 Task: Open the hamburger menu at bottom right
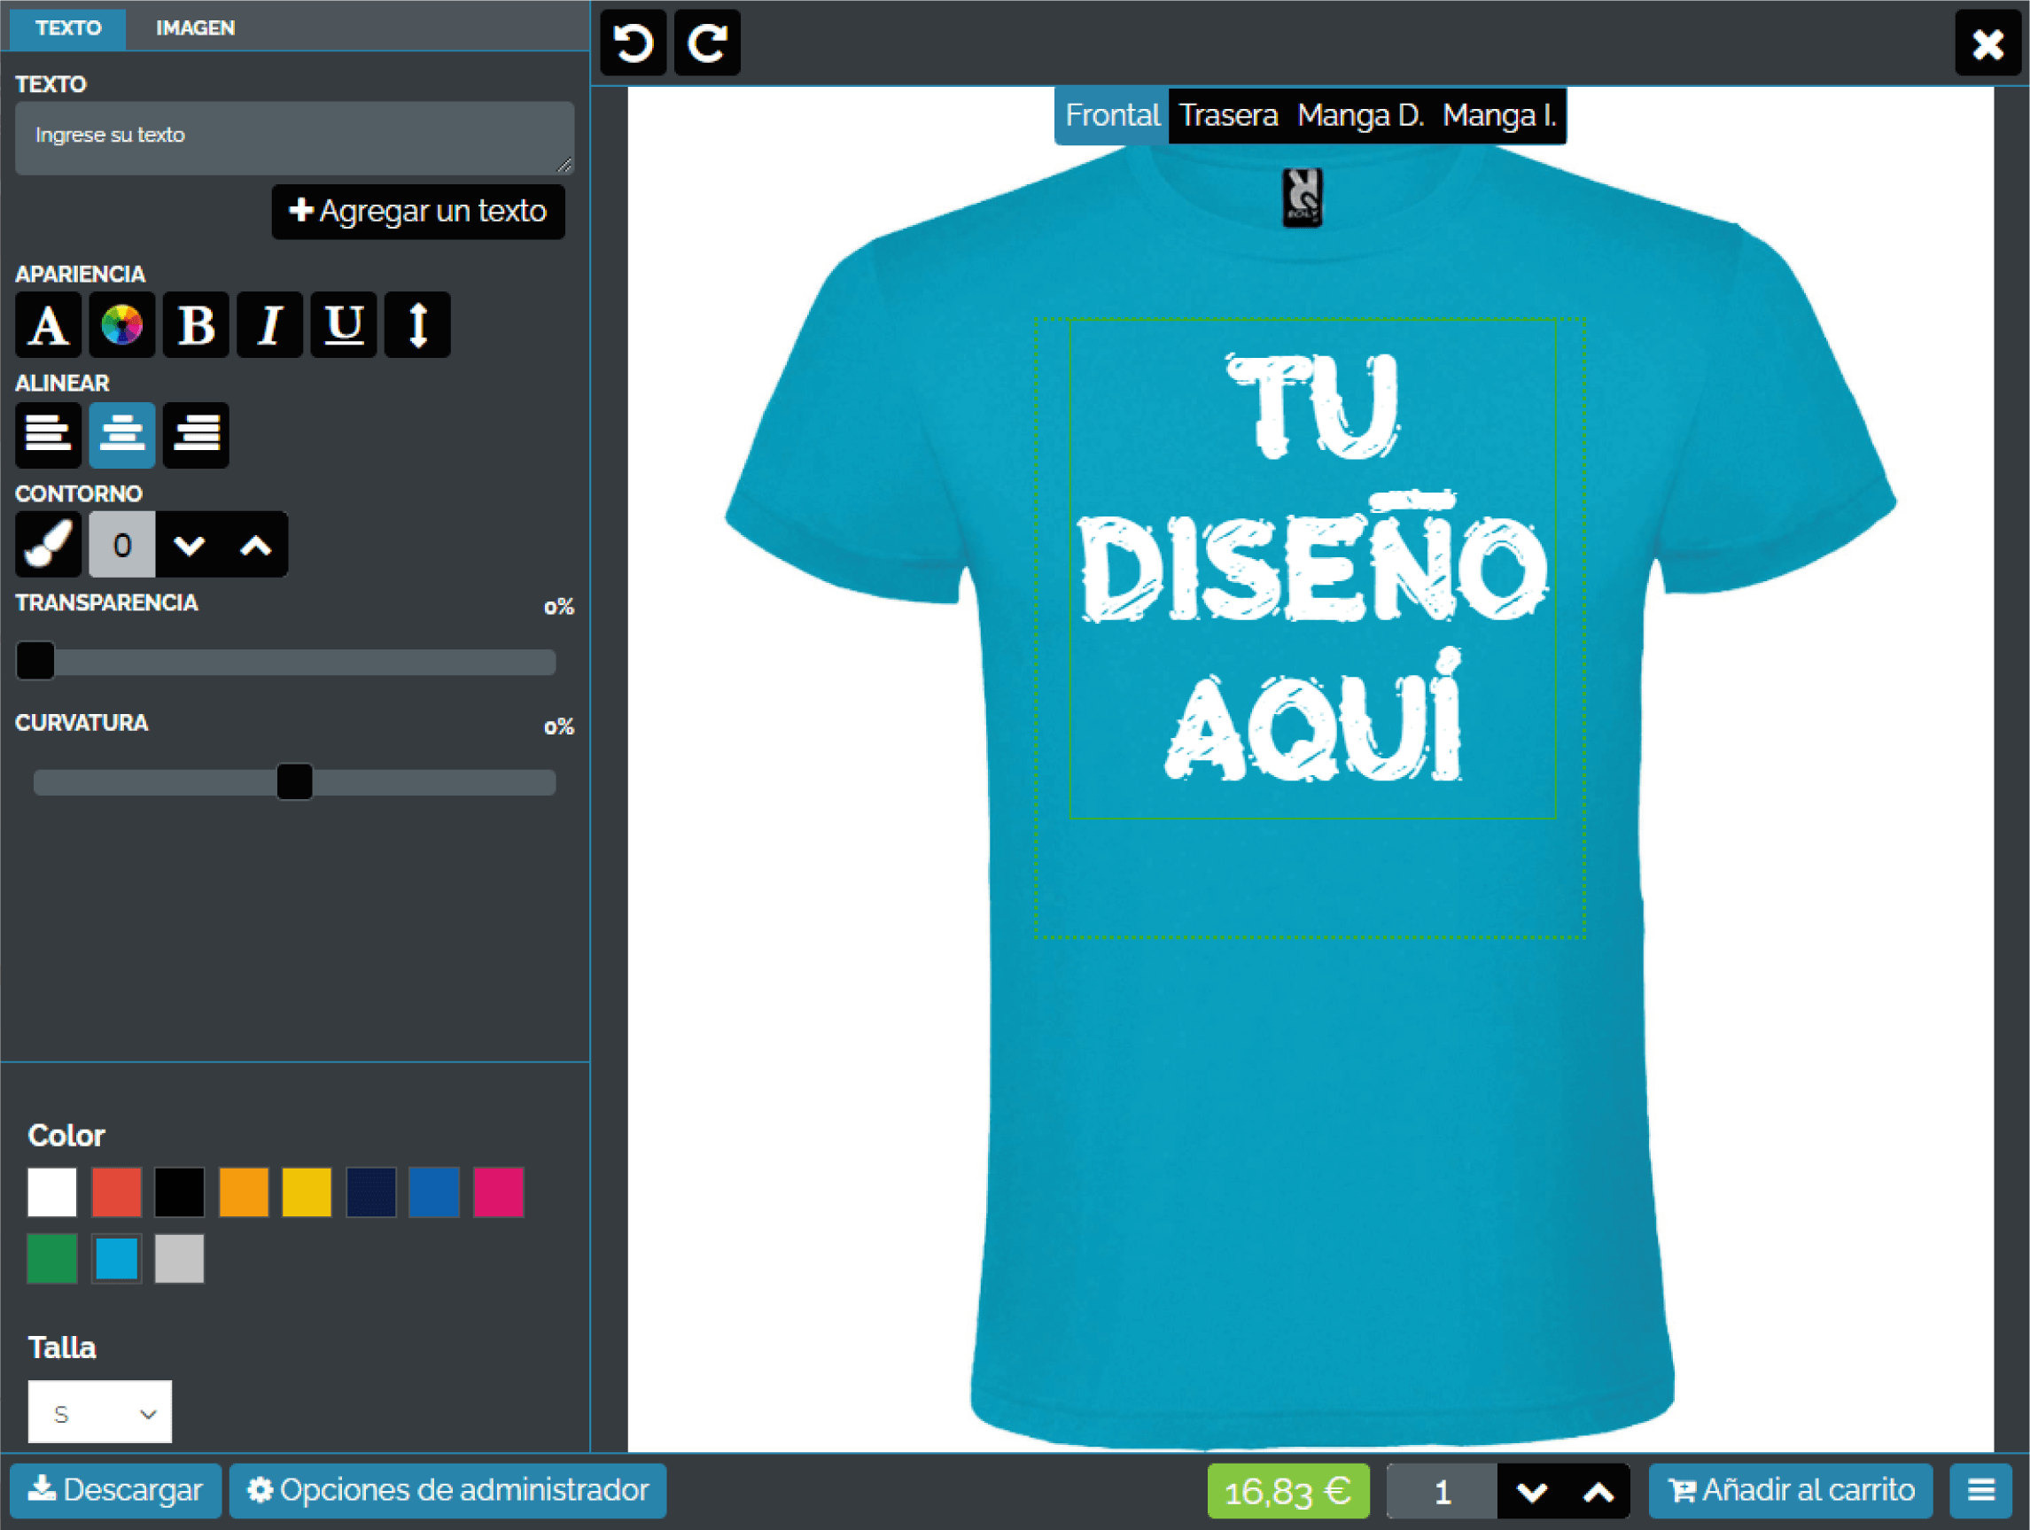tap(1980, 1490)
